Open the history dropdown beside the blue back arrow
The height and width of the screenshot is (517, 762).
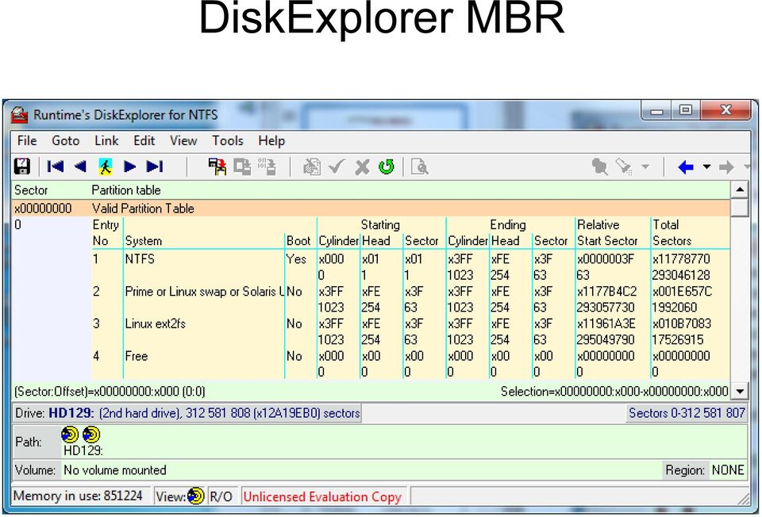706,167
